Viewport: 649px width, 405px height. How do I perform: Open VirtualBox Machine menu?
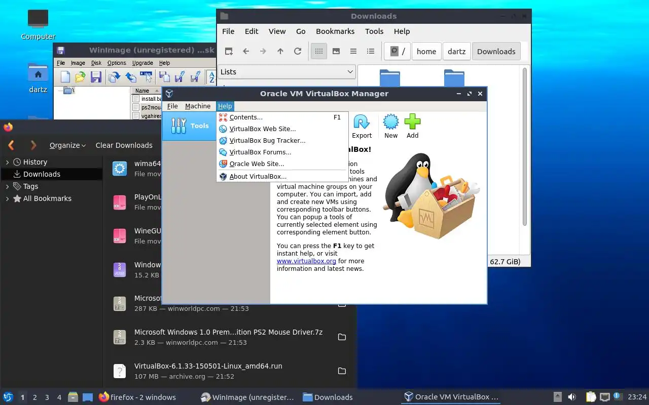pyautogui.click(x=198, y=106)
